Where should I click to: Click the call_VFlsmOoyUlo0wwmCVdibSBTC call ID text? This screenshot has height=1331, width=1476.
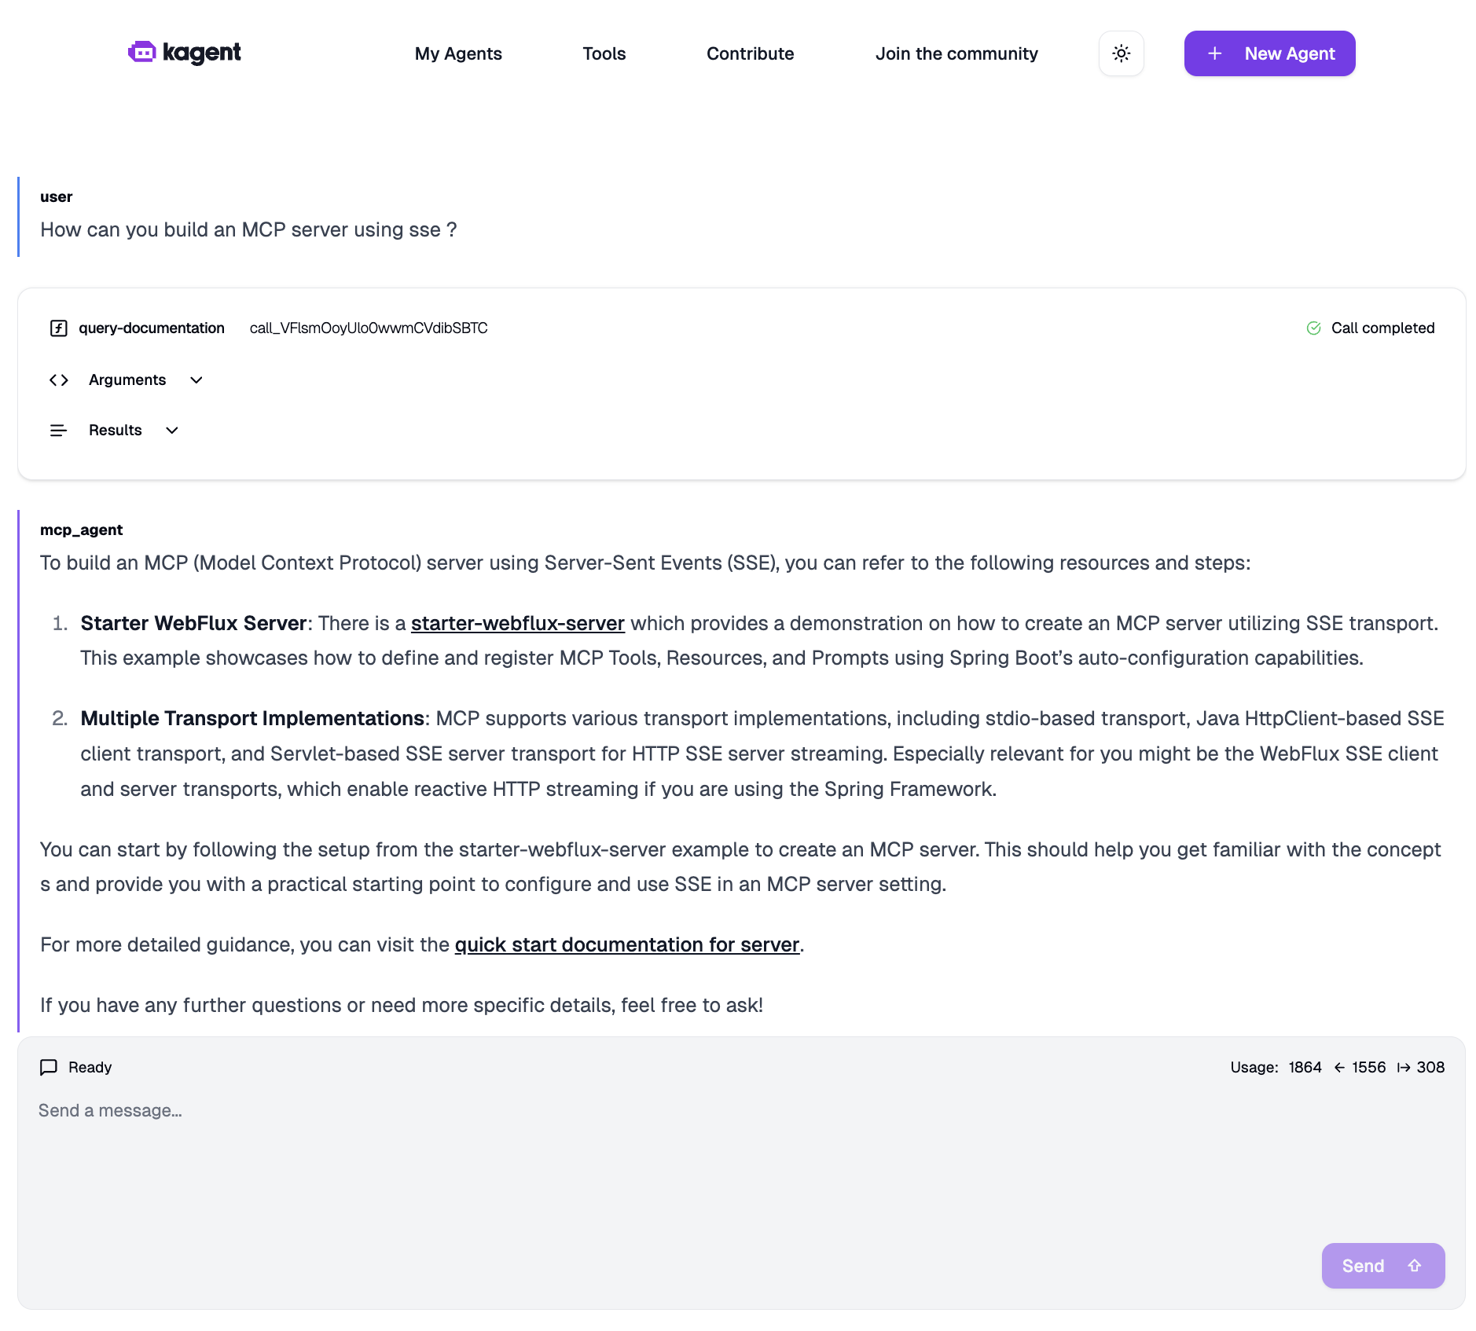[369, 328]
